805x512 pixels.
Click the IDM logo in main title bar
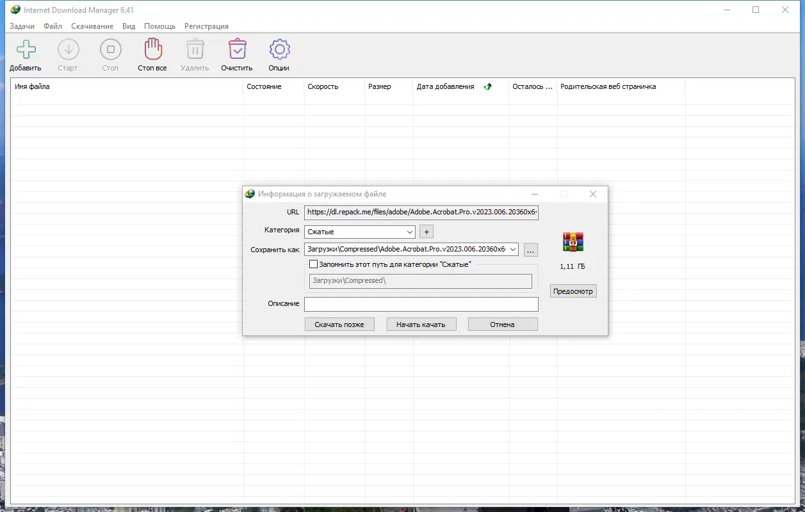15,10
